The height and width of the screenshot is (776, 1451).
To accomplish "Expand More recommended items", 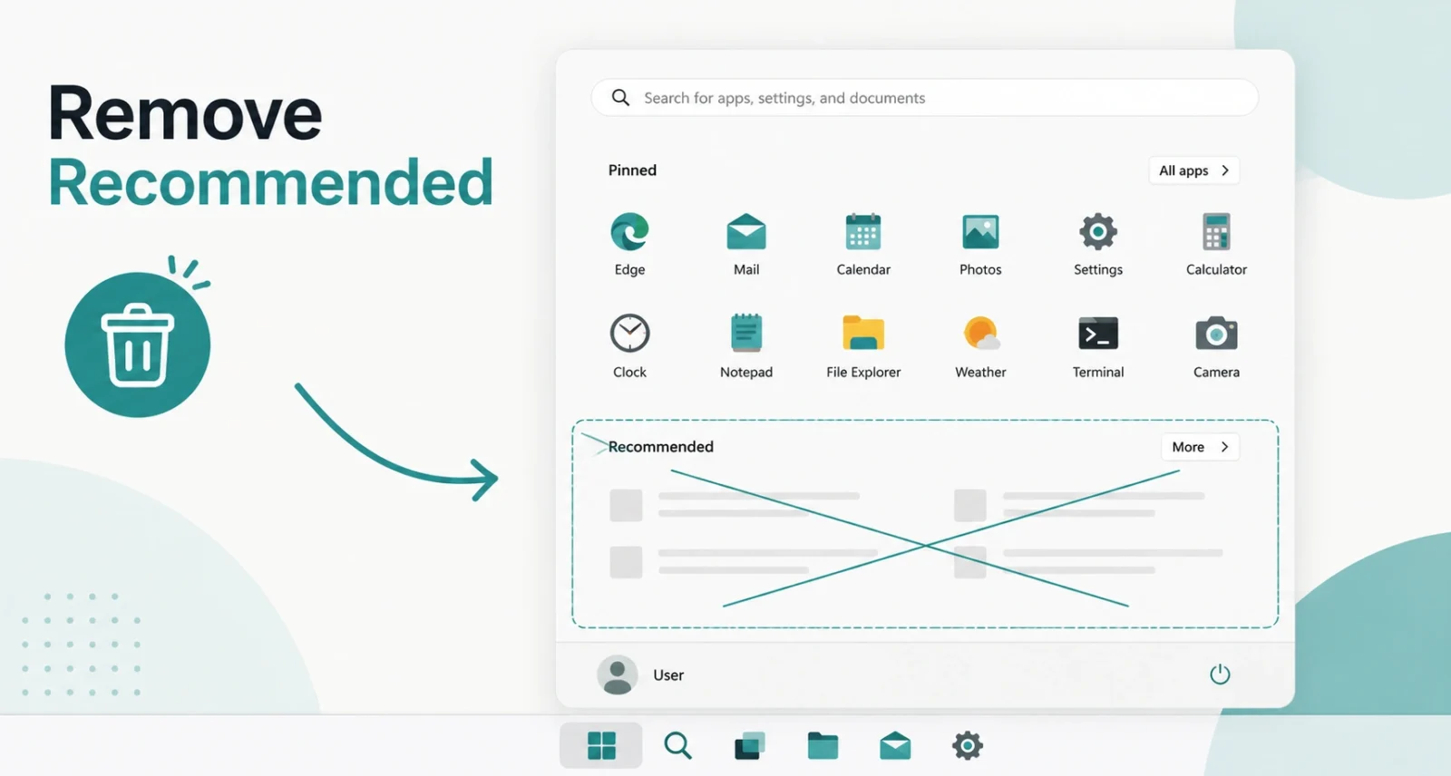I will [1200, 447].
